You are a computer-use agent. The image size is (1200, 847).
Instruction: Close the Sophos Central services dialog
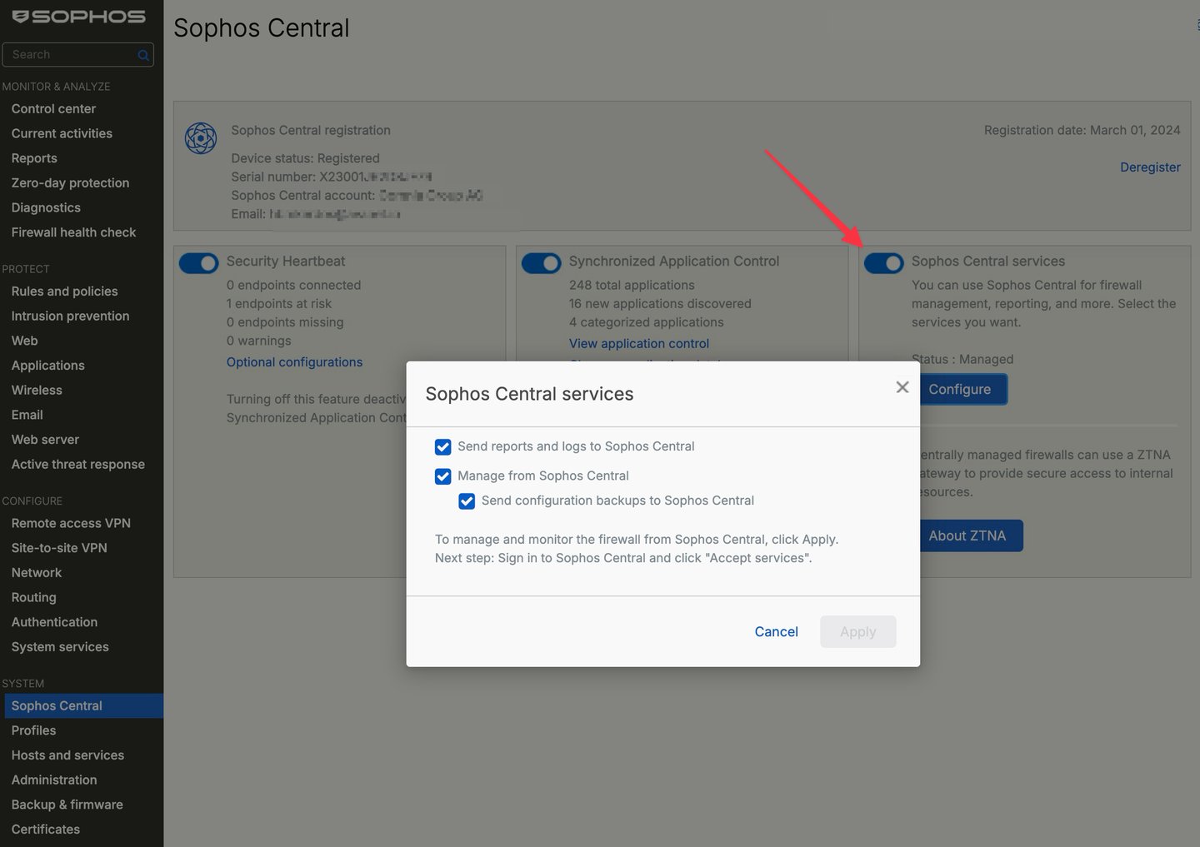coord(902,387)
